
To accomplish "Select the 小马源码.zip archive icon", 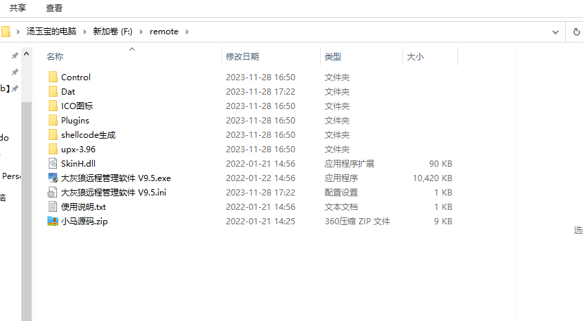I will pyautogui.click(x=53, y=222).
